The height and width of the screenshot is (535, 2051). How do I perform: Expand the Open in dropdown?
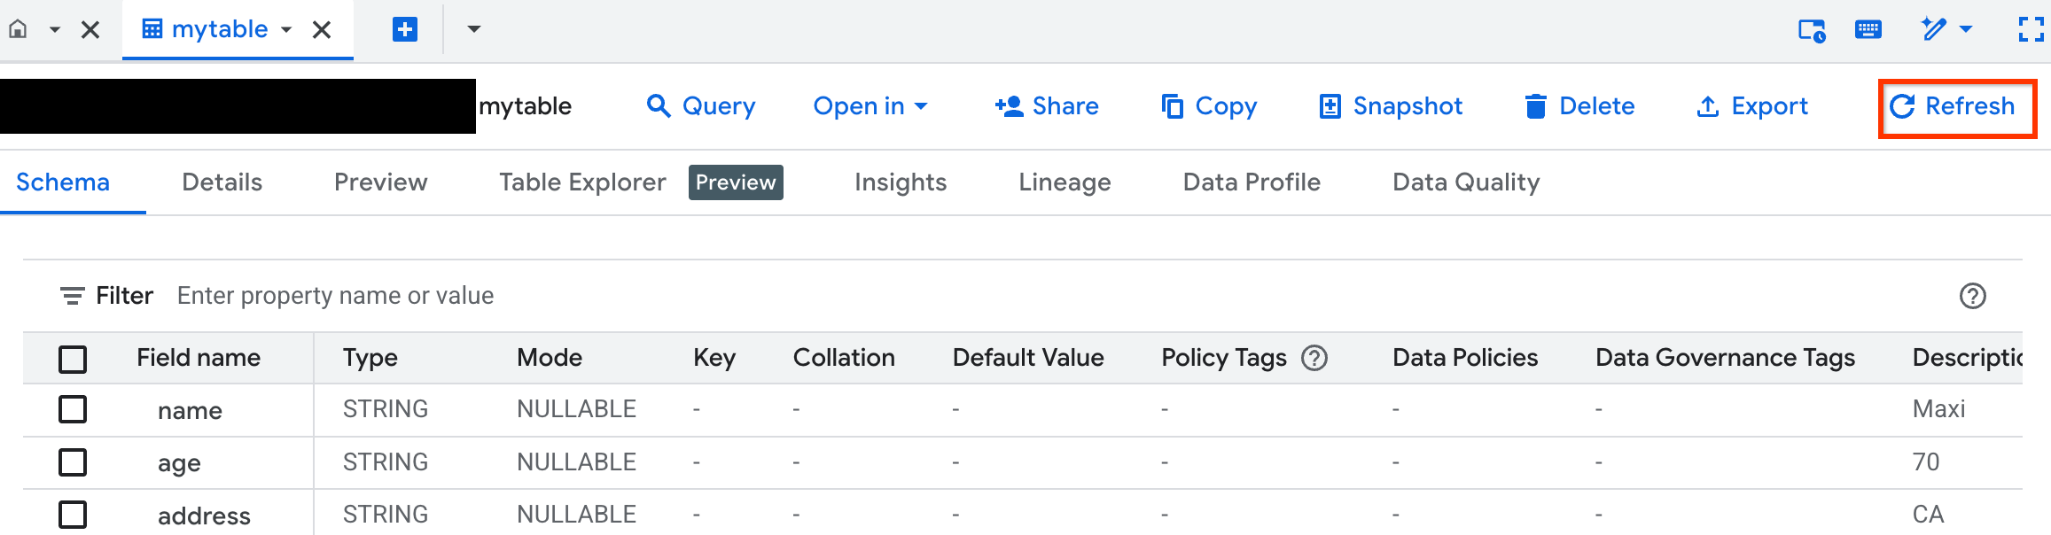tap(870, 106)
